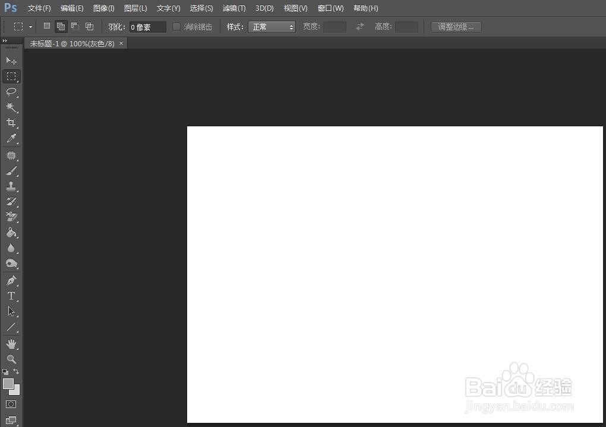Select the Rectangular Marquee tool in toolbox
This screenshot has width=606, height=427.
tap(11, 77)
